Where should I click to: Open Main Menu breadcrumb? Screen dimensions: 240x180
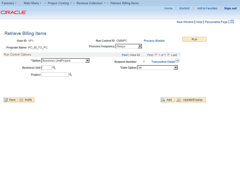(x=33, y=3)
